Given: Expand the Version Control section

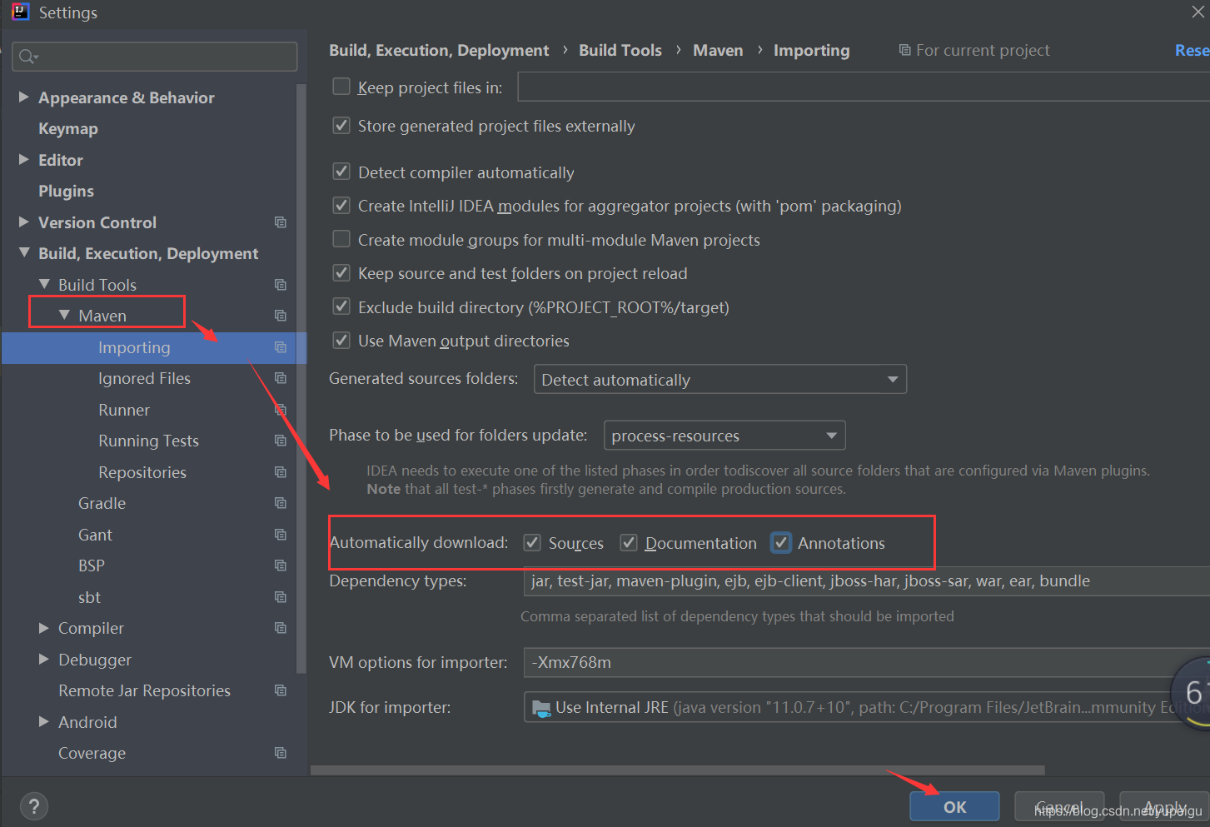Looking at the screenshot, I should pyautogui.click(x=24, y=222).
